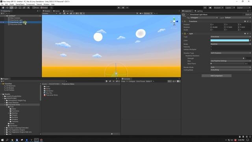
Task: Click the project icon size slider
Action: [115, 134]
